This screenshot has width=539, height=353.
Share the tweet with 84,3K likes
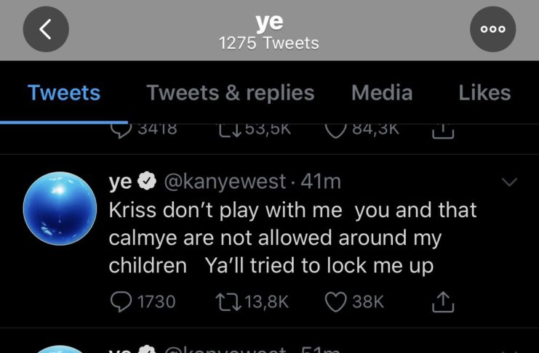click(x=442, y=131)
